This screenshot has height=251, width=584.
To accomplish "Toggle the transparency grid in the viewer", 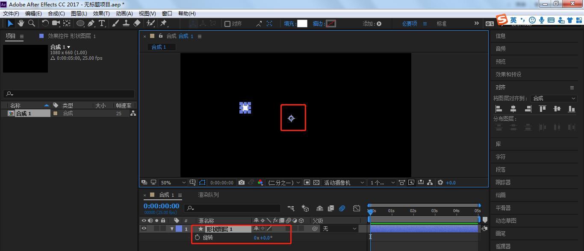I will (316, 183).
